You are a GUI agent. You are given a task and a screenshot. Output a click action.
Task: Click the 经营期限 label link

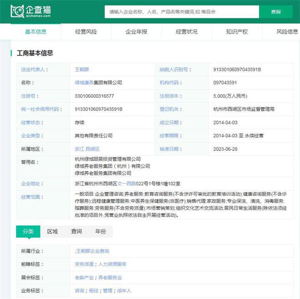(169, 135)
